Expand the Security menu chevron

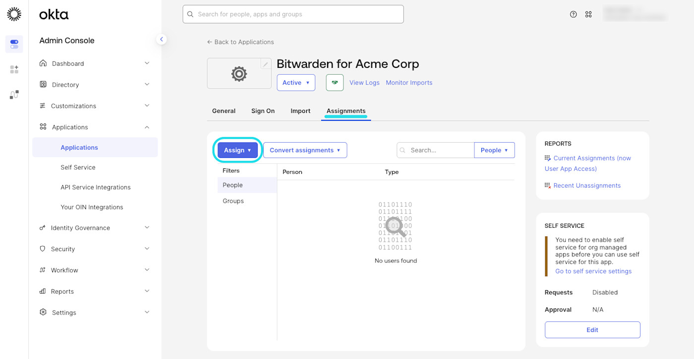pyautogui.click(x=147, y=249)
